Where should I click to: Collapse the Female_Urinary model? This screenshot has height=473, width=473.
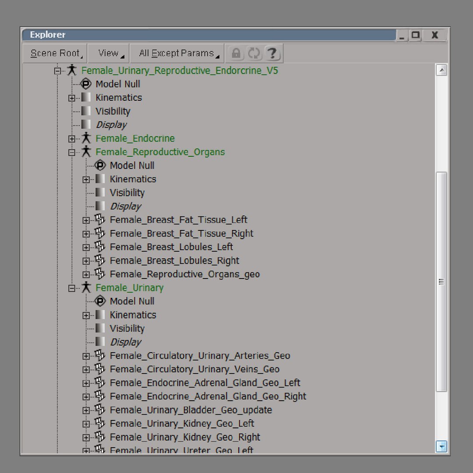[x=71, y=288]
